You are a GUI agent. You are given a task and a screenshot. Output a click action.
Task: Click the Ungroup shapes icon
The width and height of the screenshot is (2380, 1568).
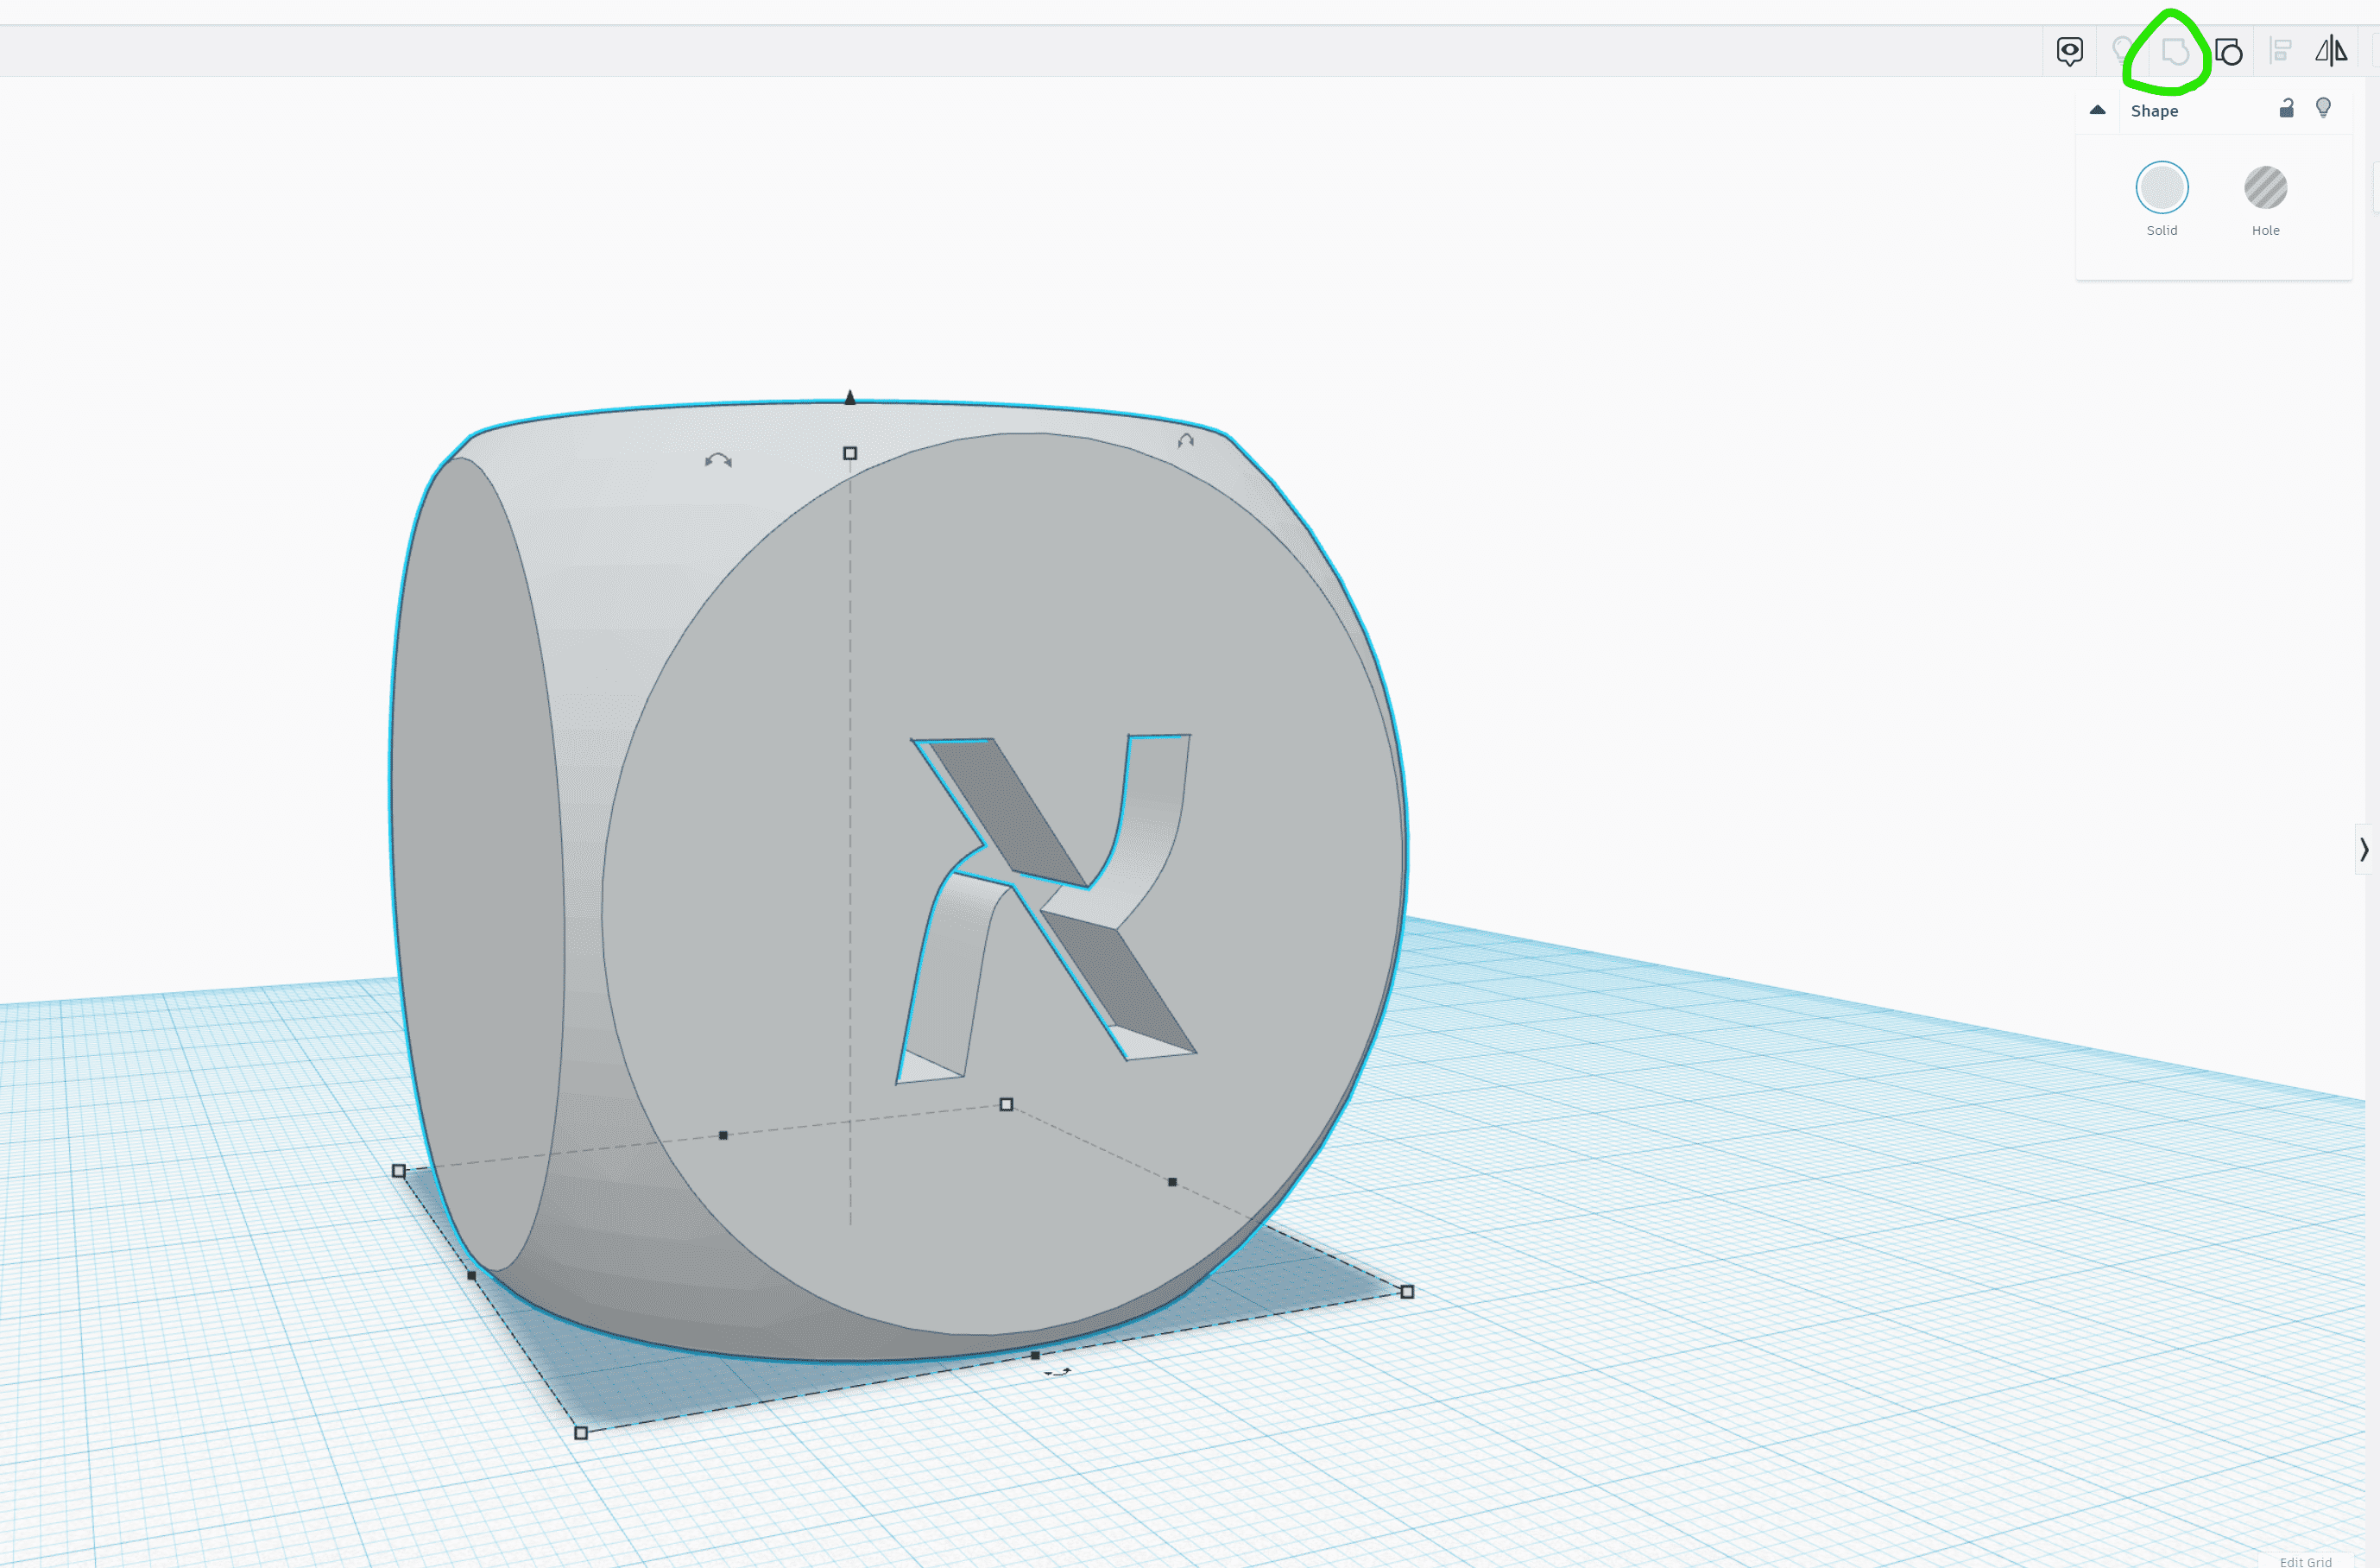pyautogui.click(x=2228, y=51)
